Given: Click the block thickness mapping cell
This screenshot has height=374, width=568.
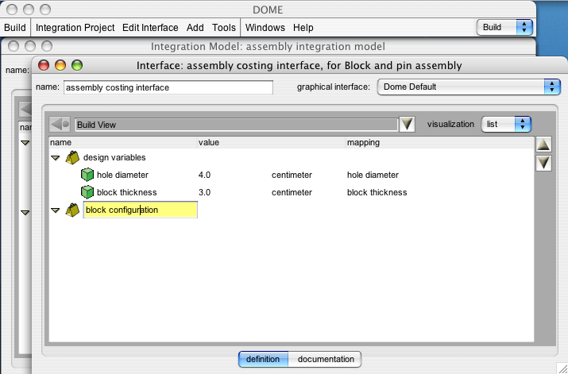Looking at the screenshot, I should pyautogui.click(x=377, y=193).
